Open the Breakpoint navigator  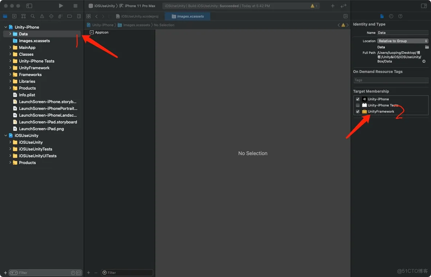[x=70, y=16]
